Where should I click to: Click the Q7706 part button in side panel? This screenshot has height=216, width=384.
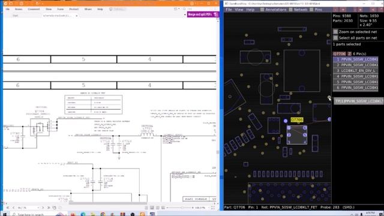click(x=339, y=53)
